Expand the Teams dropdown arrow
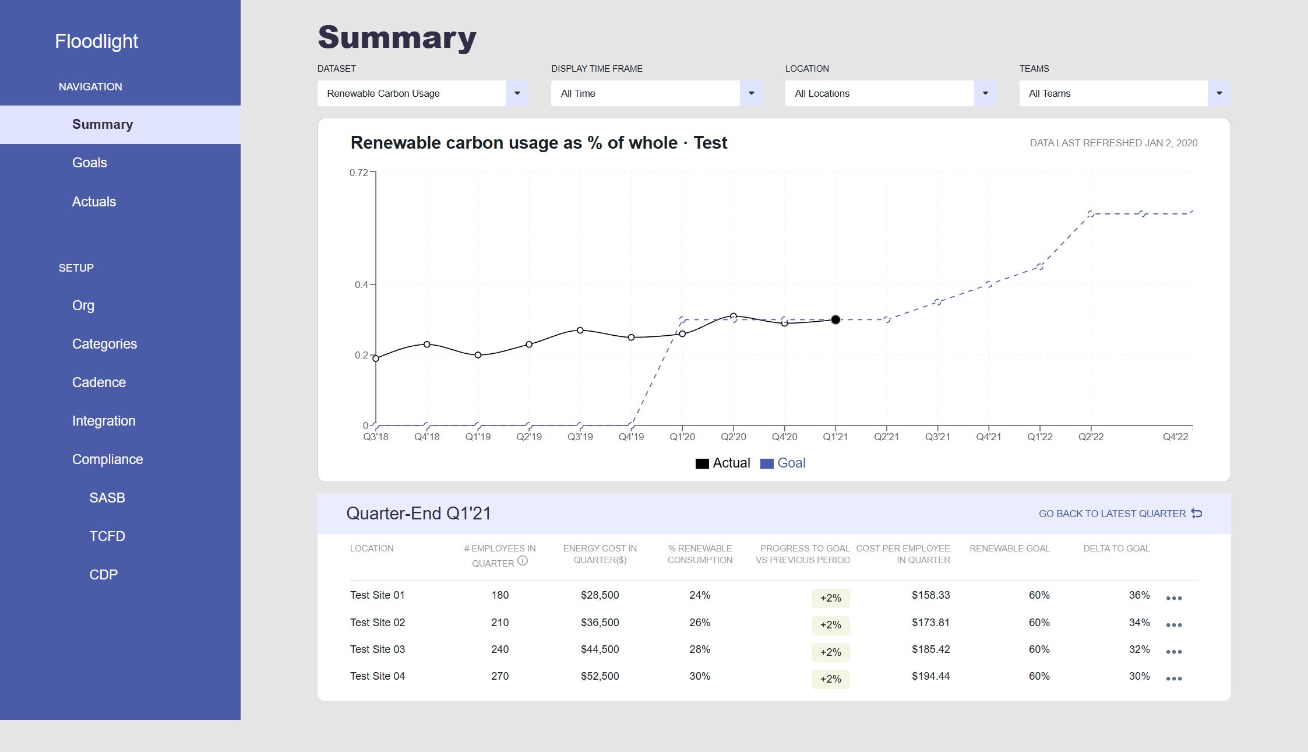The height and width of the screenshot is (752, 1308). click(1219, 93)
